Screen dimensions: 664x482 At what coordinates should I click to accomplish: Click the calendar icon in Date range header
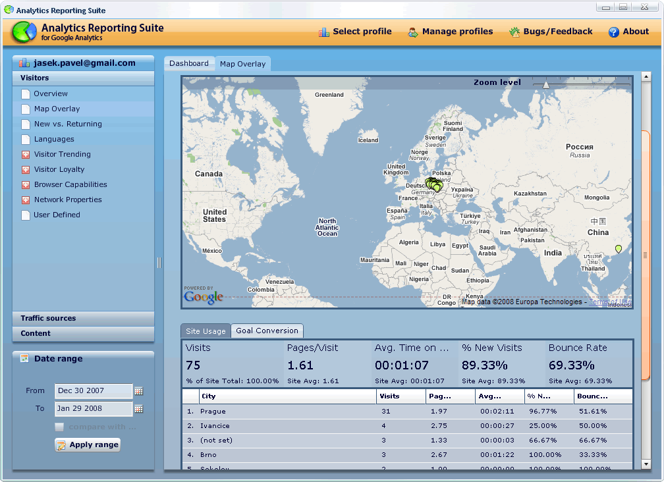point(24,358)
